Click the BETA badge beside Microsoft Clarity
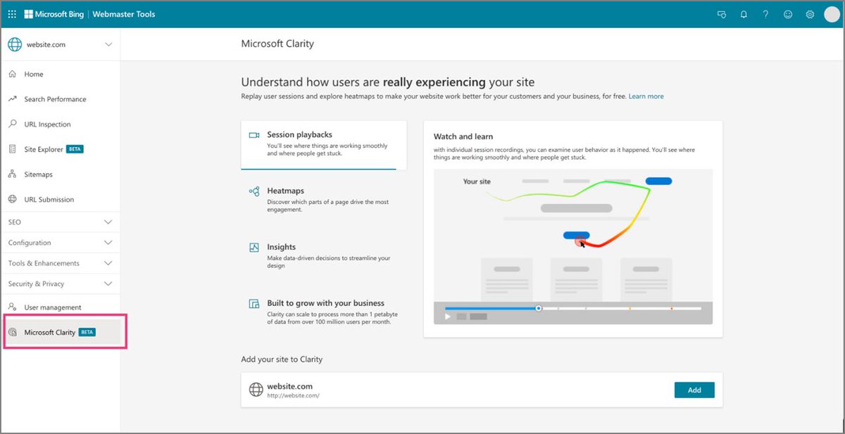This screenshot has width=845, height=434. (87, 332)
